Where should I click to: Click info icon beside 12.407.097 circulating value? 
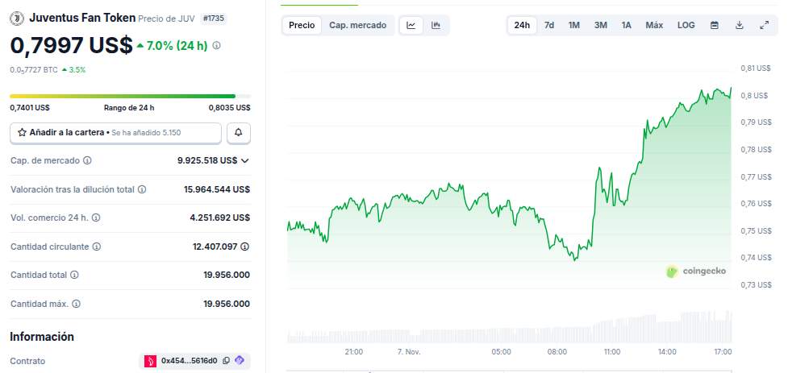click(244, 247)
